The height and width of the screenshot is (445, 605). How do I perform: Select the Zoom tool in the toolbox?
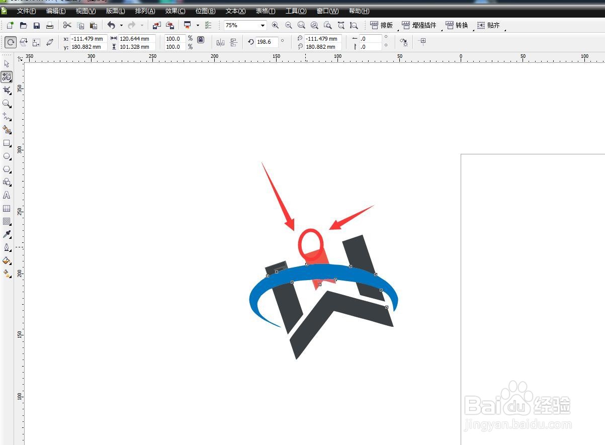[7, 103]
